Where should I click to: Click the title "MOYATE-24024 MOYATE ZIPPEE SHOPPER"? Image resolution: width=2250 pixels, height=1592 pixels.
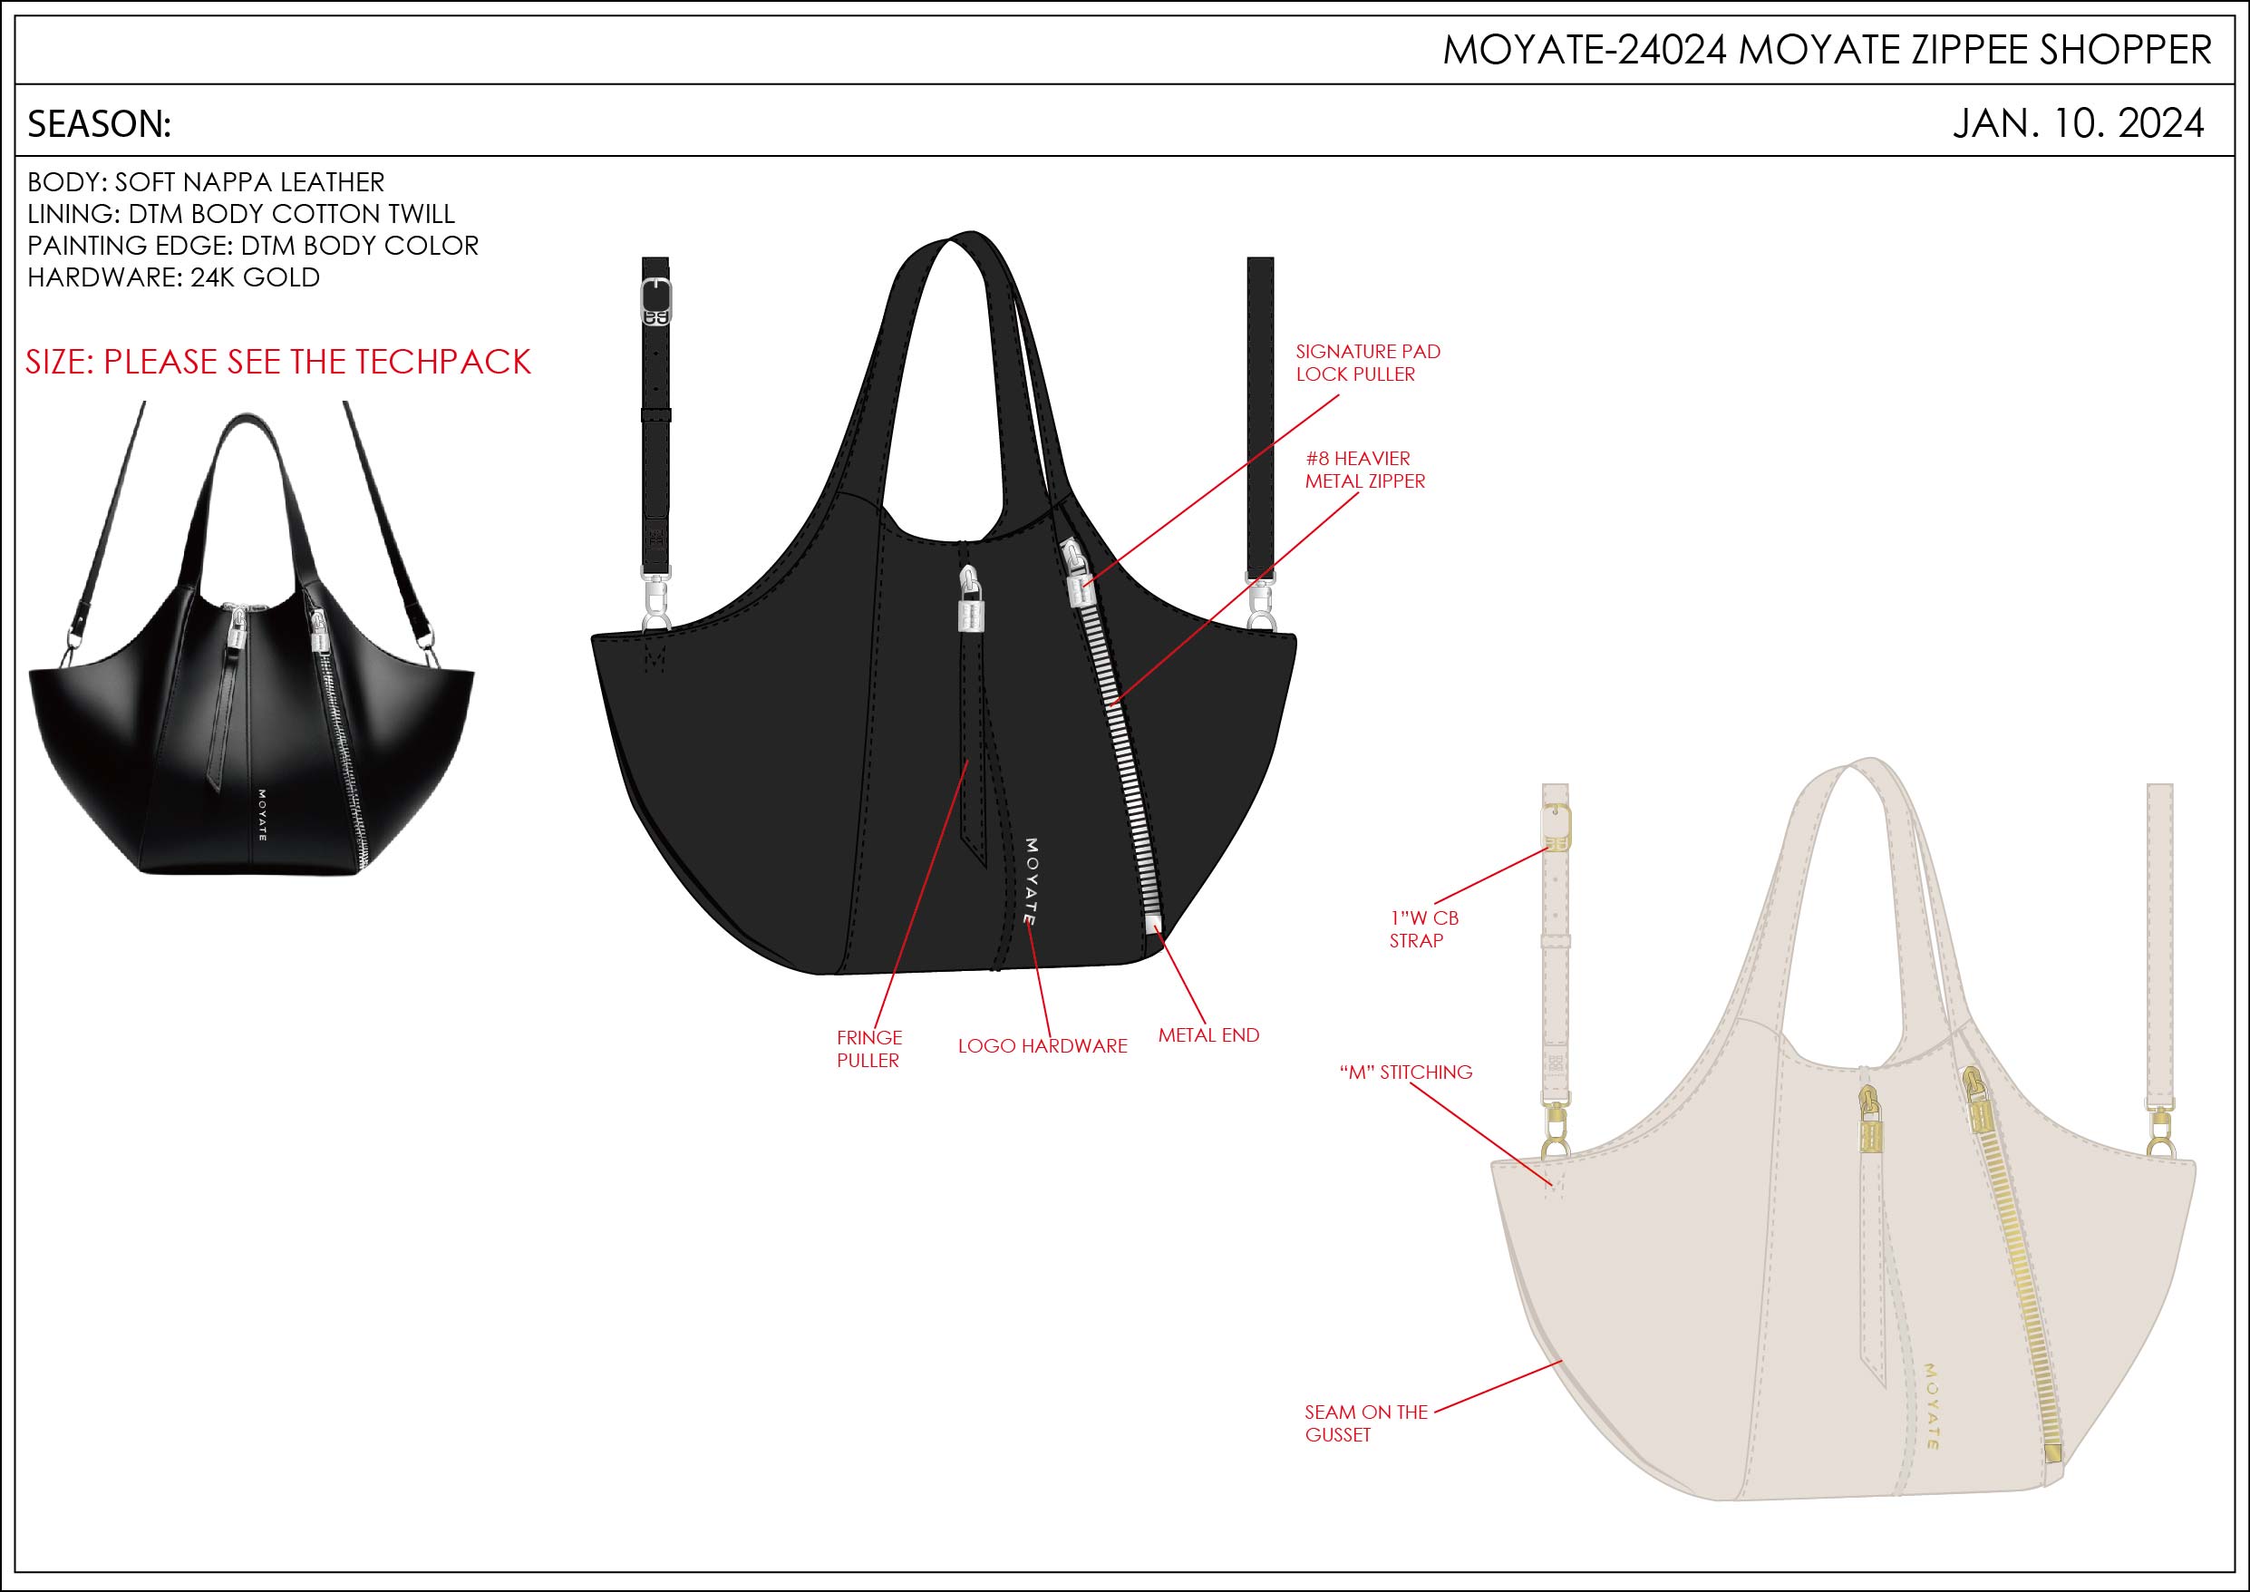(1827, 50)
